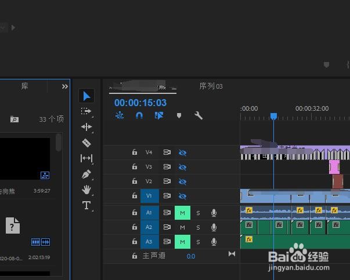The image size is (350, 280).
Task: Select the Selection arrow tool
Action: (x=86, y=96)
